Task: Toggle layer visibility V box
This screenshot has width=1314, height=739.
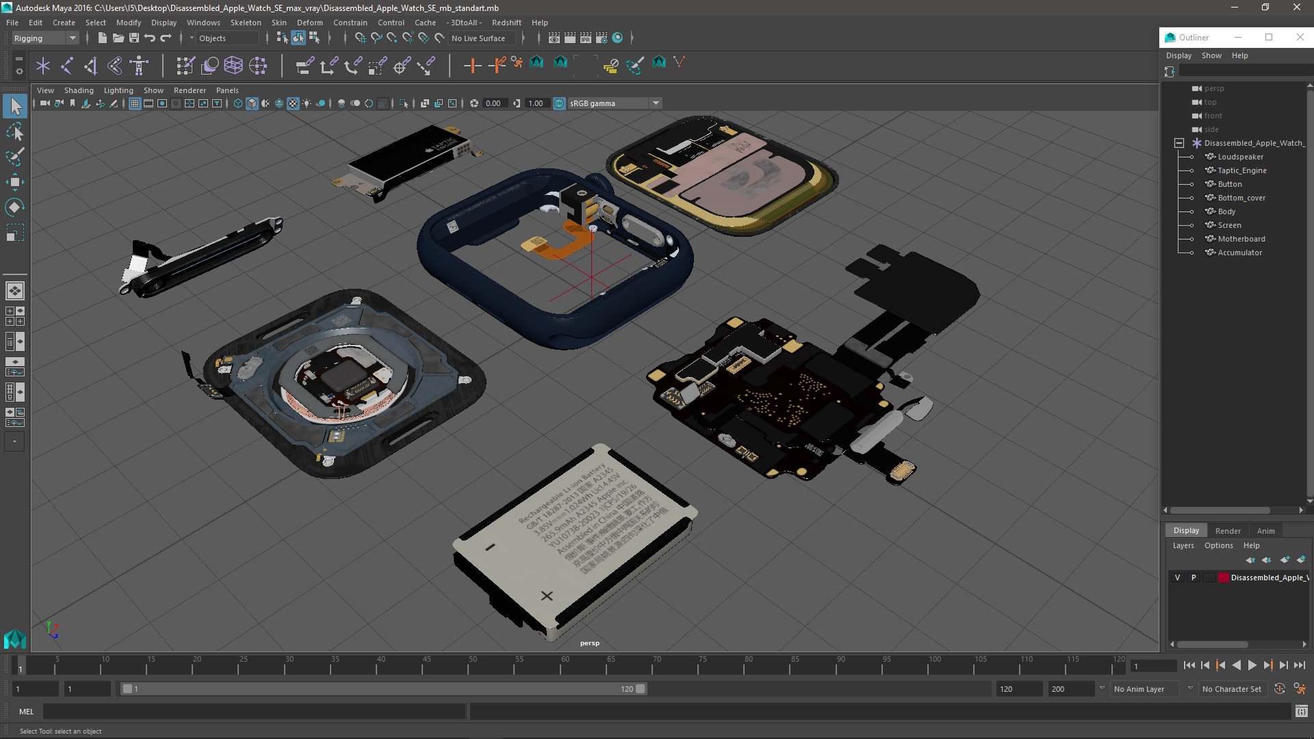Action: [x=1177, y=578]
